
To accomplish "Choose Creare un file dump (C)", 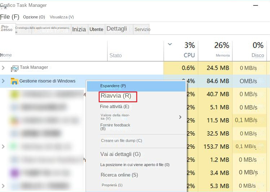I will click(x=122, y=140).
